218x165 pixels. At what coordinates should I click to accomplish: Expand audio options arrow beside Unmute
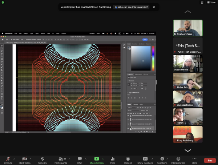point(14,158)
